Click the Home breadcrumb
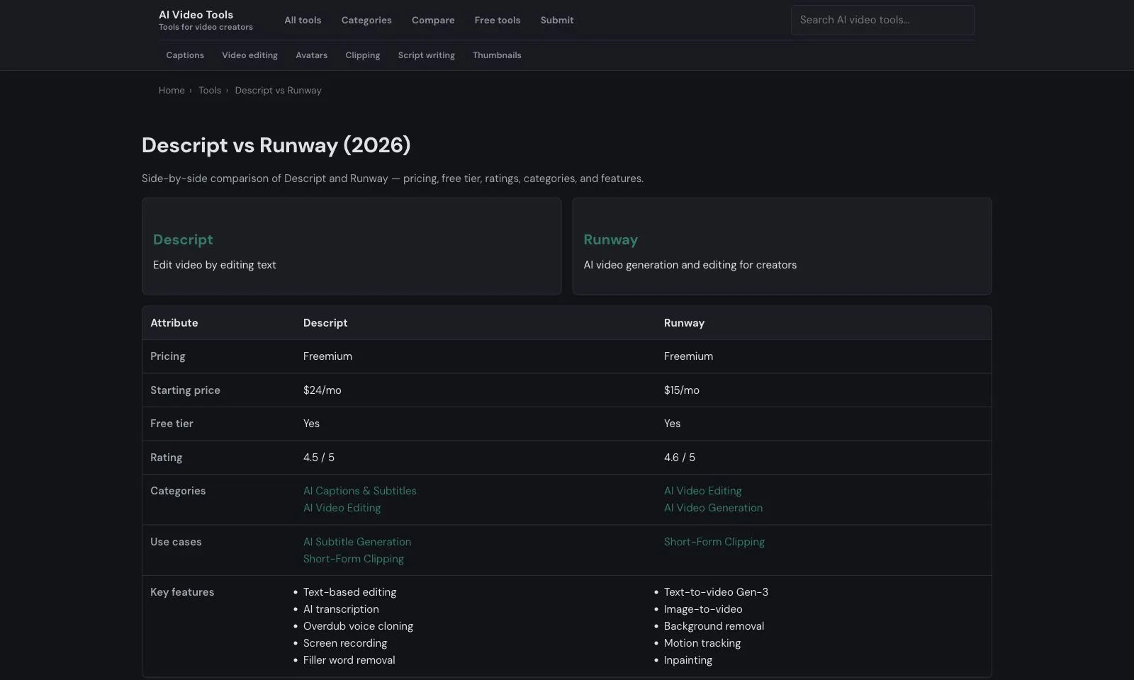This screenshot has height=680, width=1134. tap(172, 90)
